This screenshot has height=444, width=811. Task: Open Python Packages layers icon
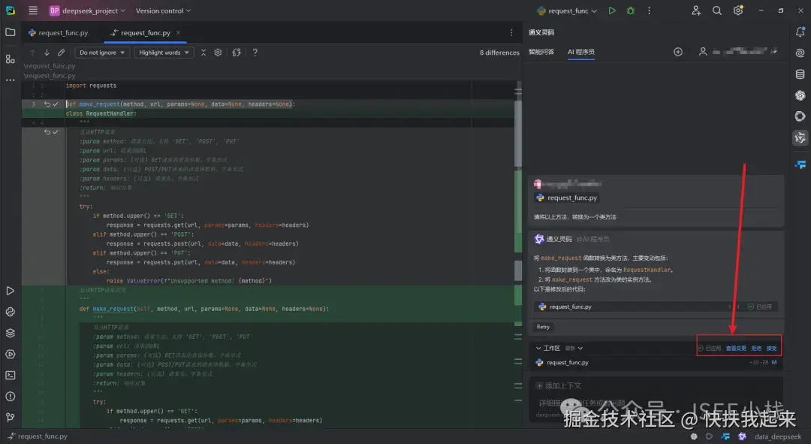point(11,334)
